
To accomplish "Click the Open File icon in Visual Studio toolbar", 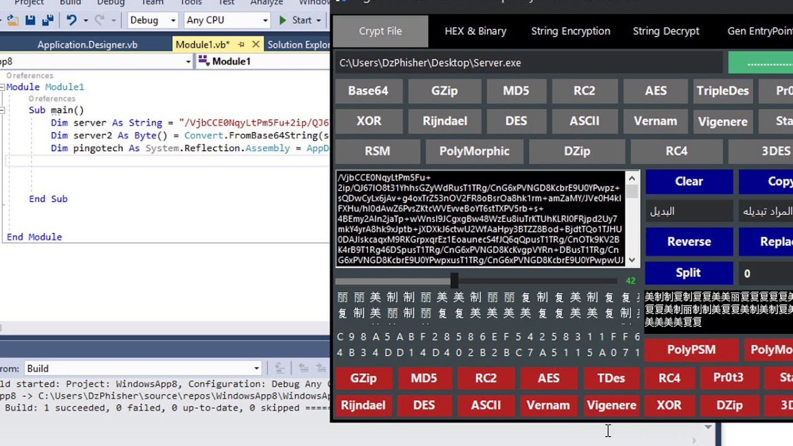I will coord(12,20).
